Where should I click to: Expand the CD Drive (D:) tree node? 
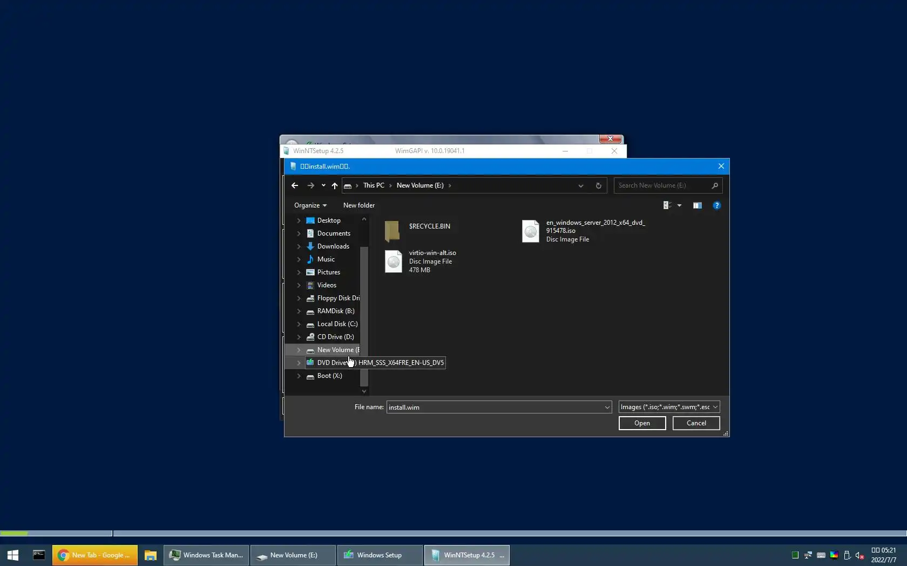click(299, 337)
